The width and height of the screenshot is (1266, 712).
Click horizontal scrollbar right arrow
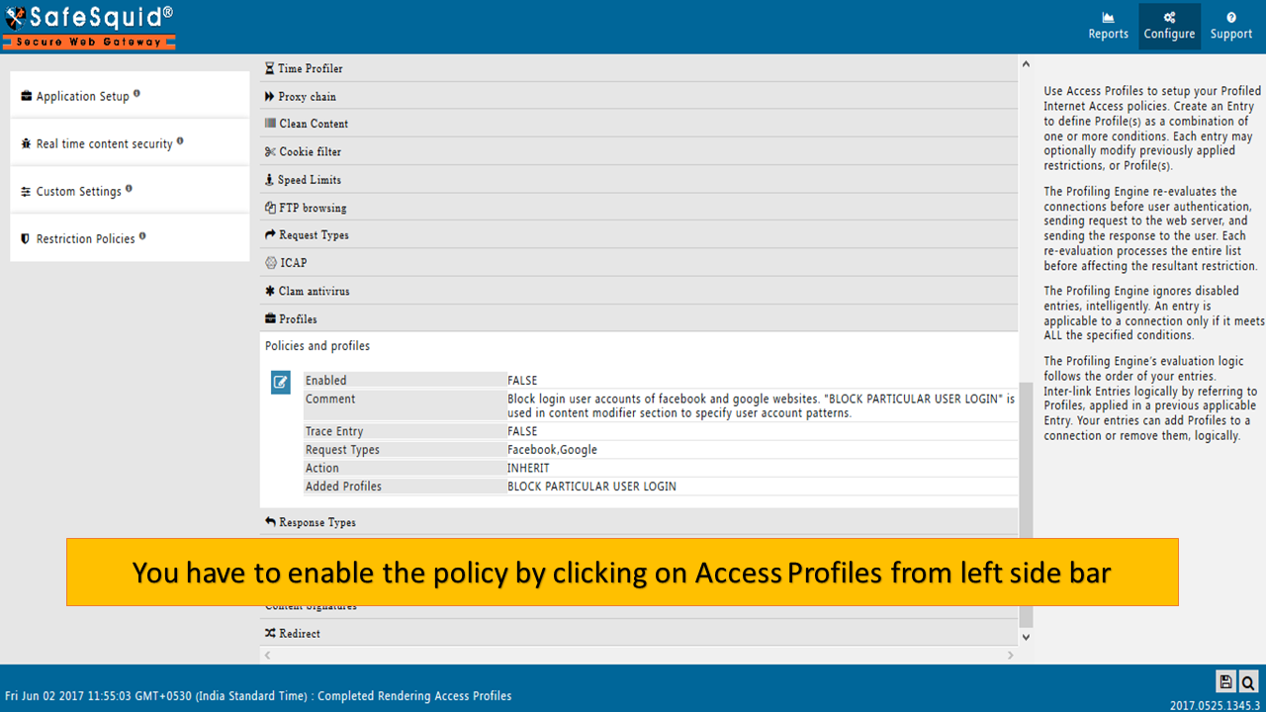tap(1010, 656)
